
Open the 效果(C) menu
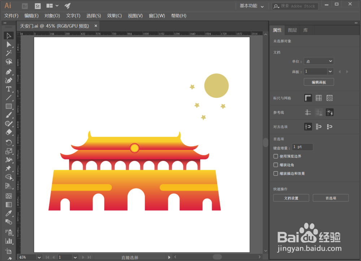[113, 16]
